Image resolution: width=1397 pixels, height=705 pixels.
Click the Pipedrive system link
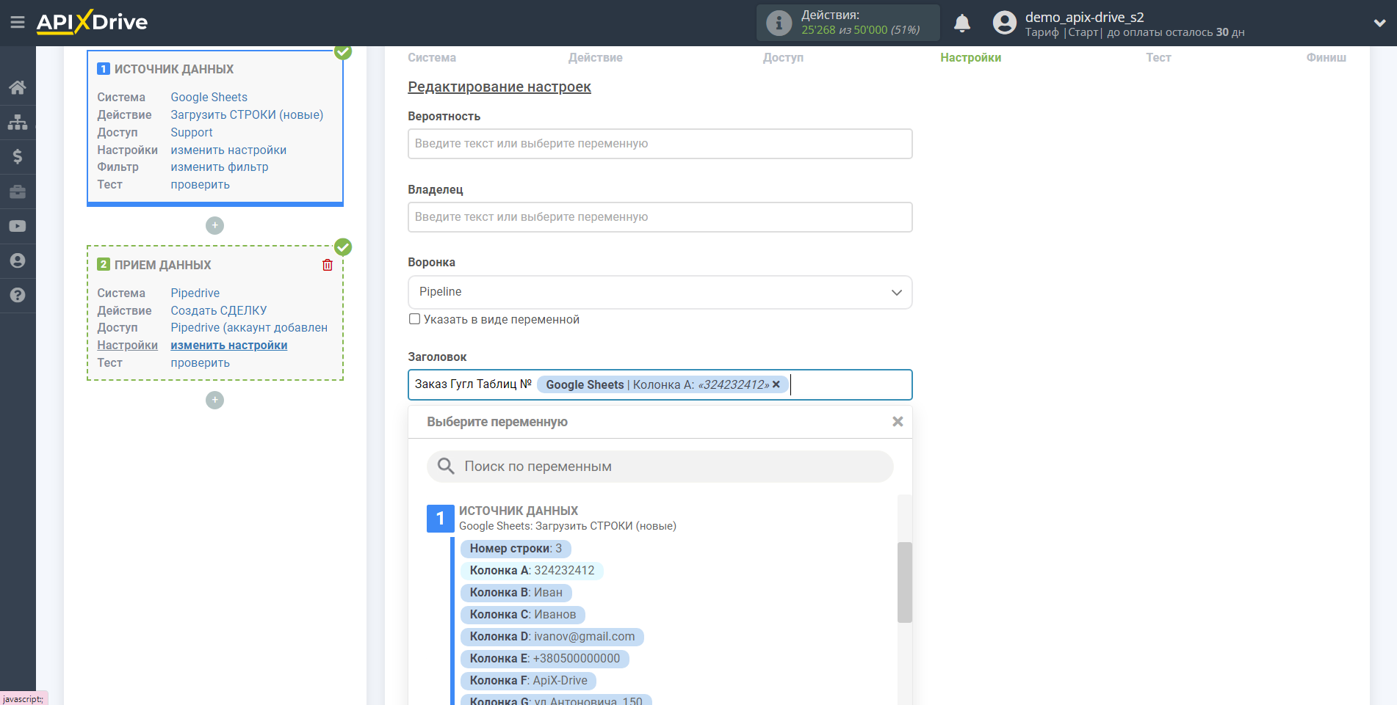point(195,293)
